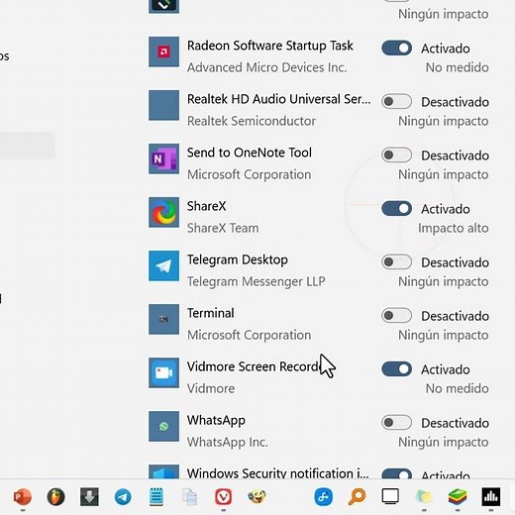
Task: Click the Telegram Desktop icon in the startup list
Action: point(163,265)
